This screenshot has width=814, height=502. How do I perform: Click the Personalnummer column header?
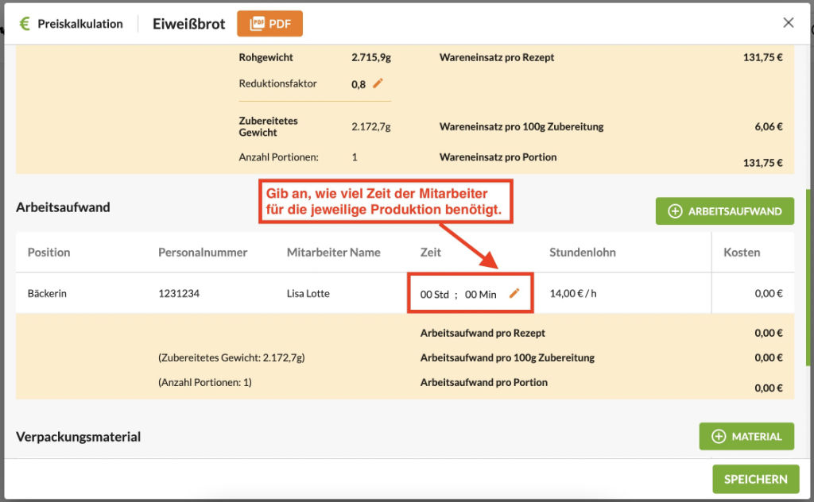203,253
